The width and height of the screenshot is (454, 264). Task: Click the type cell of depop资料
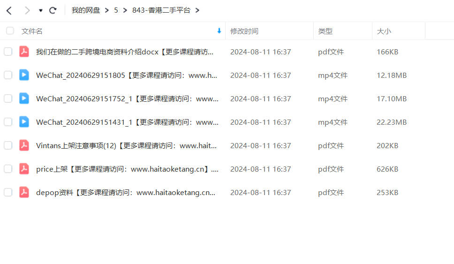pos(331,193)
